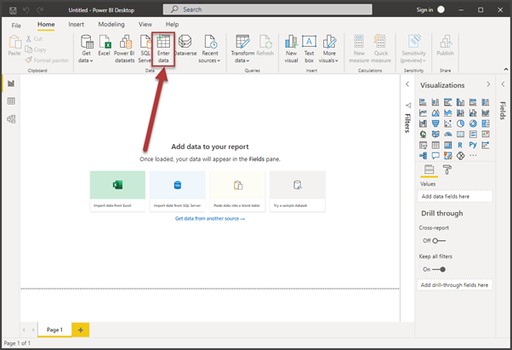Click the Paste clipboard button

14,46
